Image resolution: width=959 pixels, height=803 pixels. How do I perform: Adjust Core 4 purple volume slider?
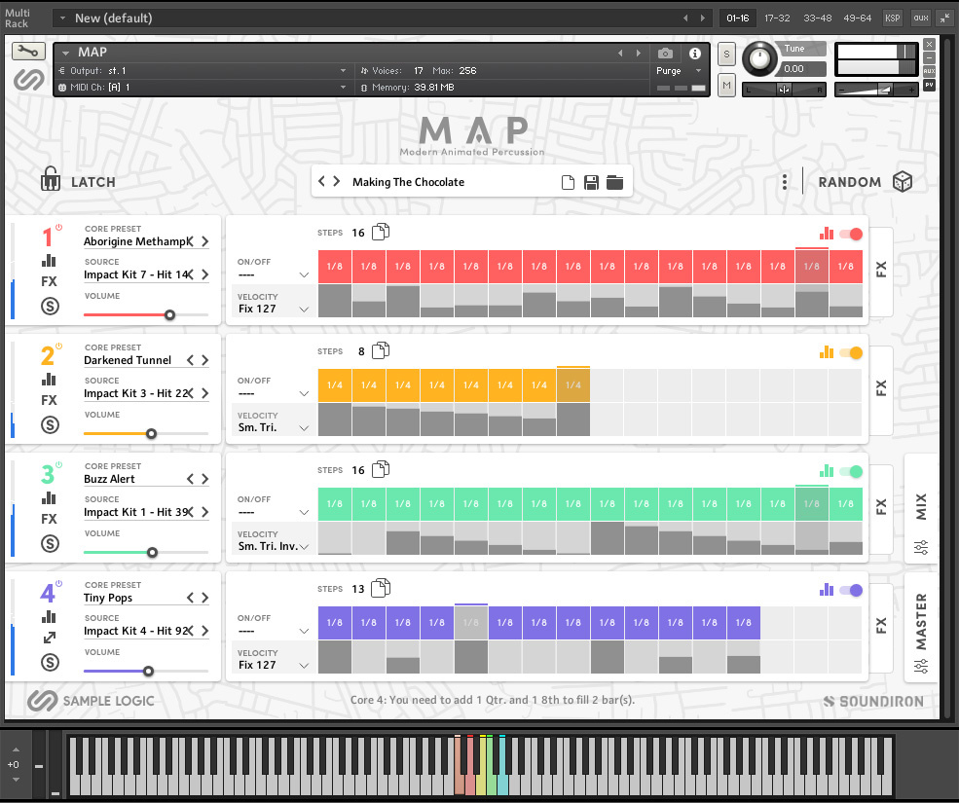coord(148,671)
